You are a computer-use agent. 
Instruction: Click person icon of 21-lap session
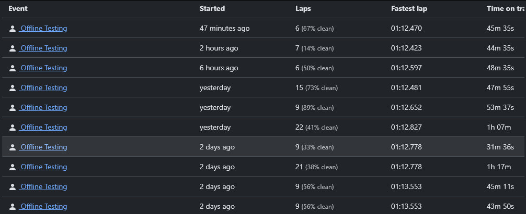click(13, 167)
